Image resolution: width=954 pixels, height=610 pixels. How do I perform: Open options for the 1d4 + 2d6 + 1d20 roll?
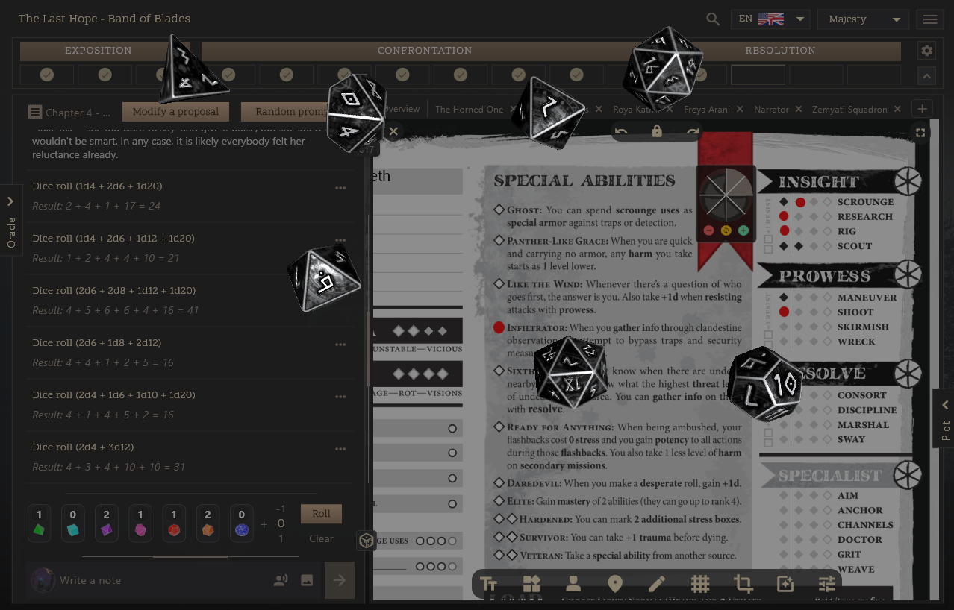tap(340, 188)
